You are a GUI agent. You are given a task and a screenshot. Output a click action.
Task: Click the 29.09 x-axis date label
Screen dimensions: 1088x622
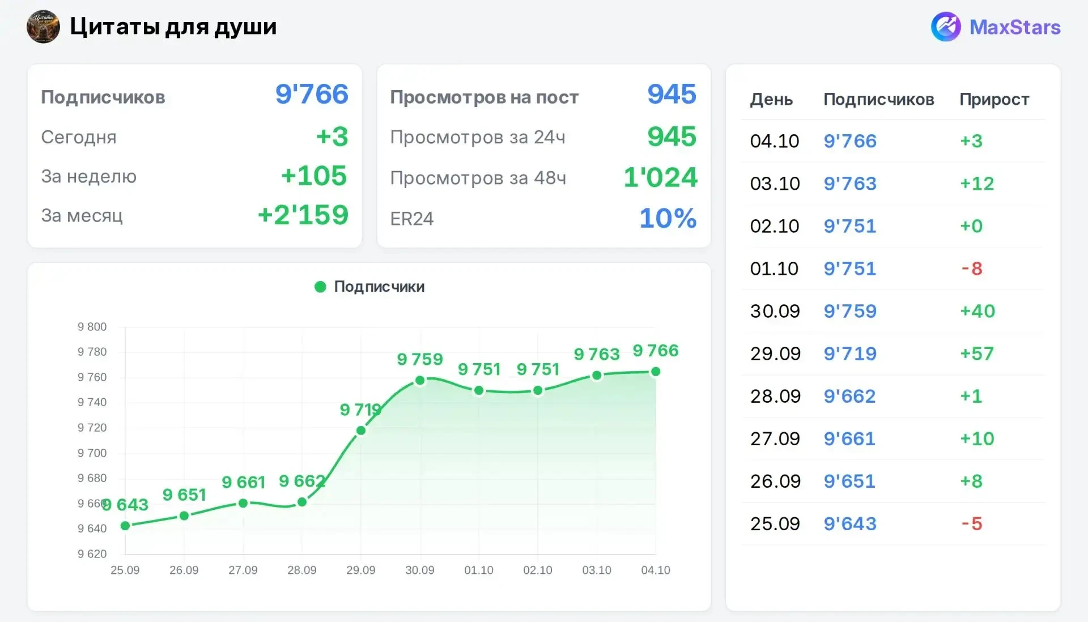click(x=361, y=570)
